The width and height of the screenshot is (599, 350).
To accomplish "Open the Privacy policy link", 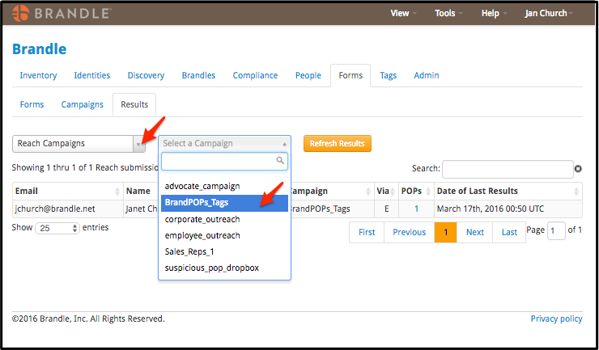I will [x=556, y=318].
